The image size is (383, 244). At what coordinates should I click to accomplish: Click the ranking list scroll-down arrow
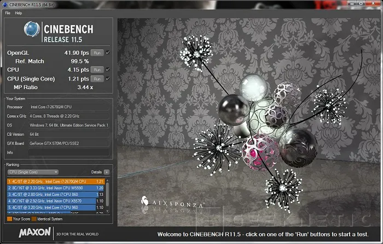[x=107, y=211]
